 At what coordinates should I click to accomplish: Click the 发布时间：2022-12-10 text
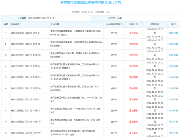click(82, 12)
